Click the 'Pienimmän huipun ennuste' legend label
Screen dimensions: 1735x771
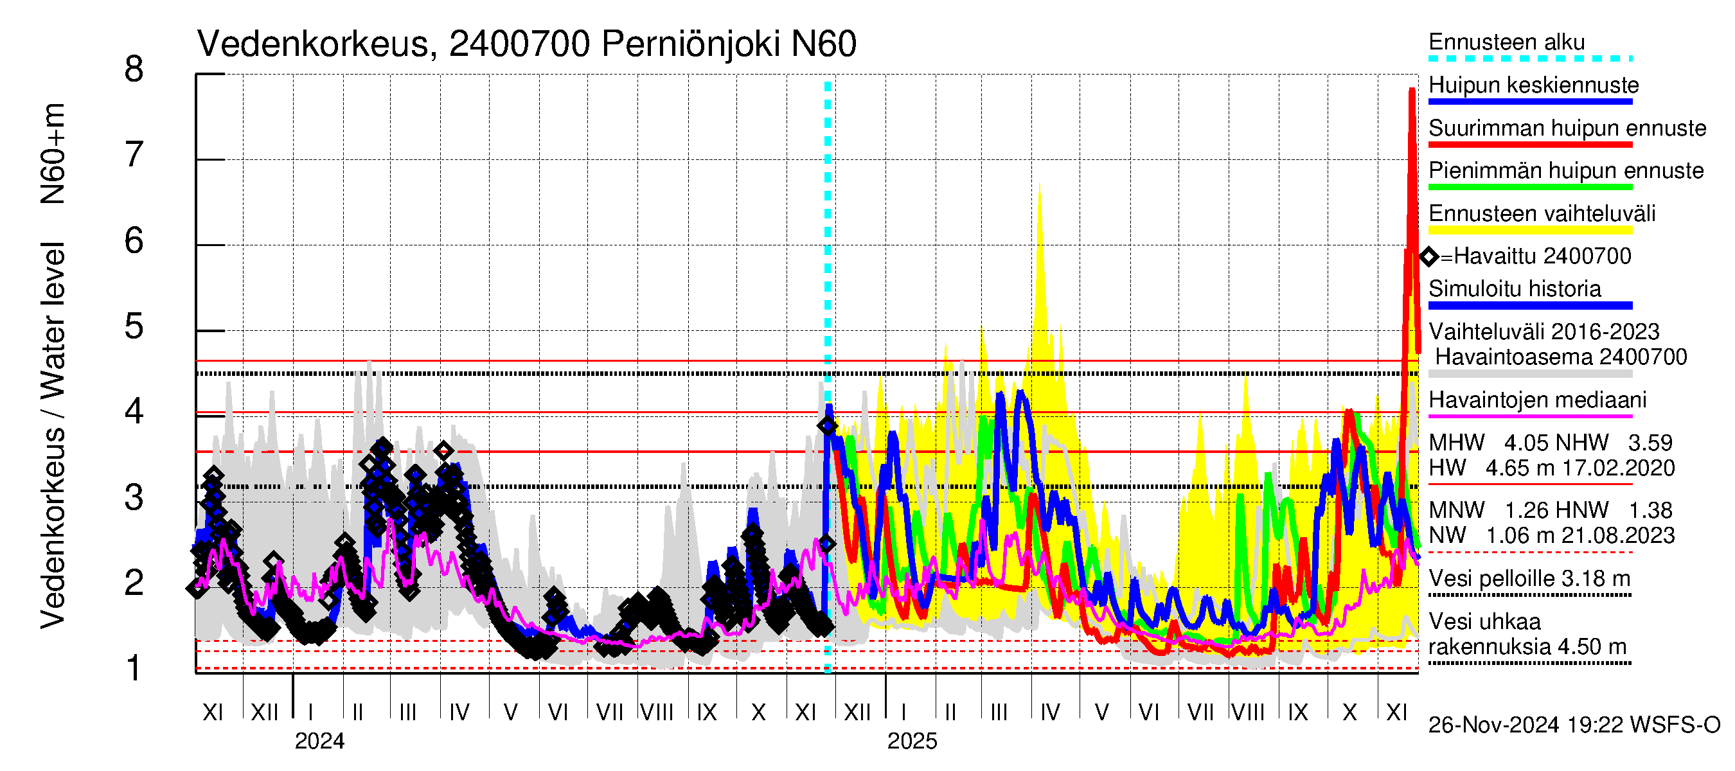(x=1566, y=170)
